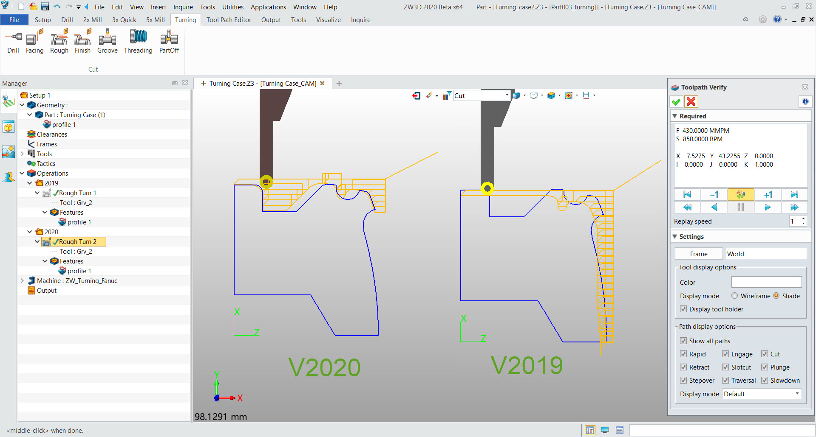Collapse the Required section
Viewport: 816px width, 437px height.
pyautogui.click(x=675, y=116)
